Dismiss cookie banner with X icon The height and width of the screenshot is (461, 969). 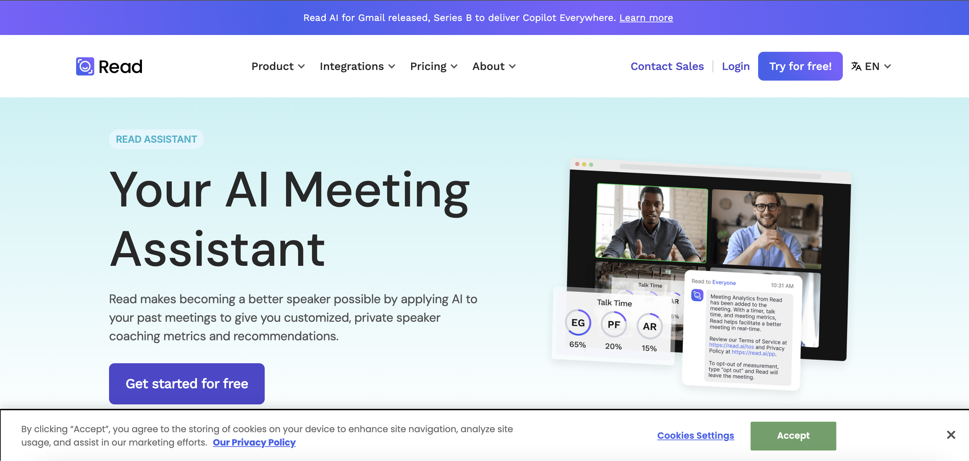coord(951,435)
